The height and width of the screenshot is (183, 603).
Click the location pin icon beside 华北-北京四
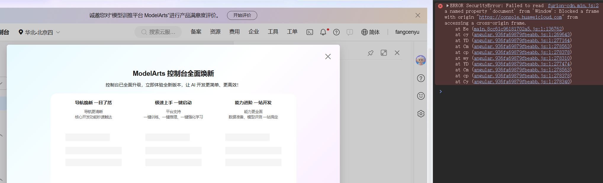[21, 32]
